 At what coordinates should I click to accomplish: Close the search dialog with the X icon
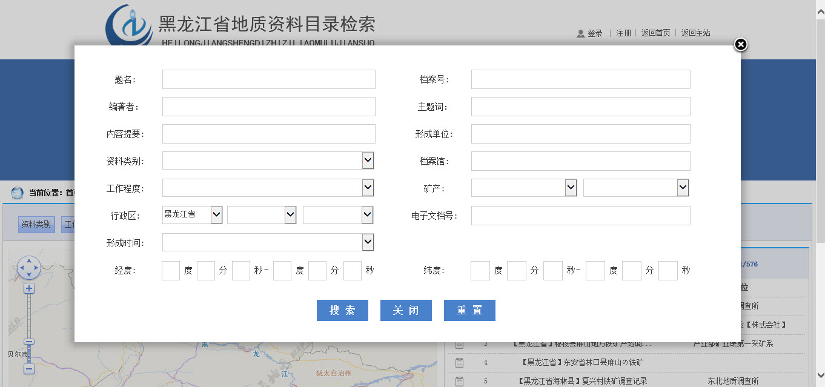(x=740, y=45)
